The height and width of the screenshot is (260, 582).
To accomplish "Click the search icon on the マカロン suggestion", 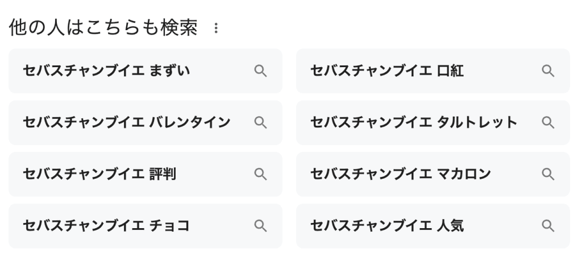I will tap(548, 174).
